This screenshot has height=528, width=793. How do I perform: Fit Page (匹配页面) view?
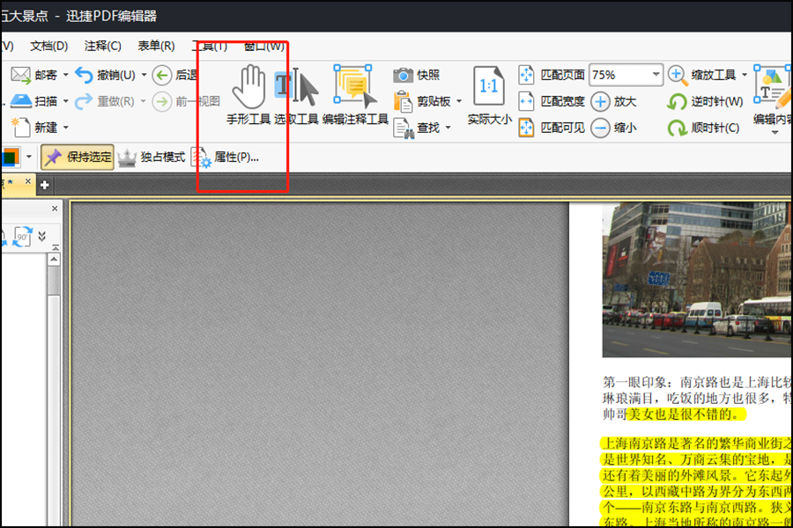click(x=552, y=76)
